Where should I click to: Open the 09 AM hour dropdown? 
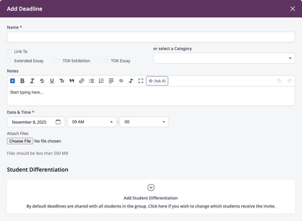92,122
